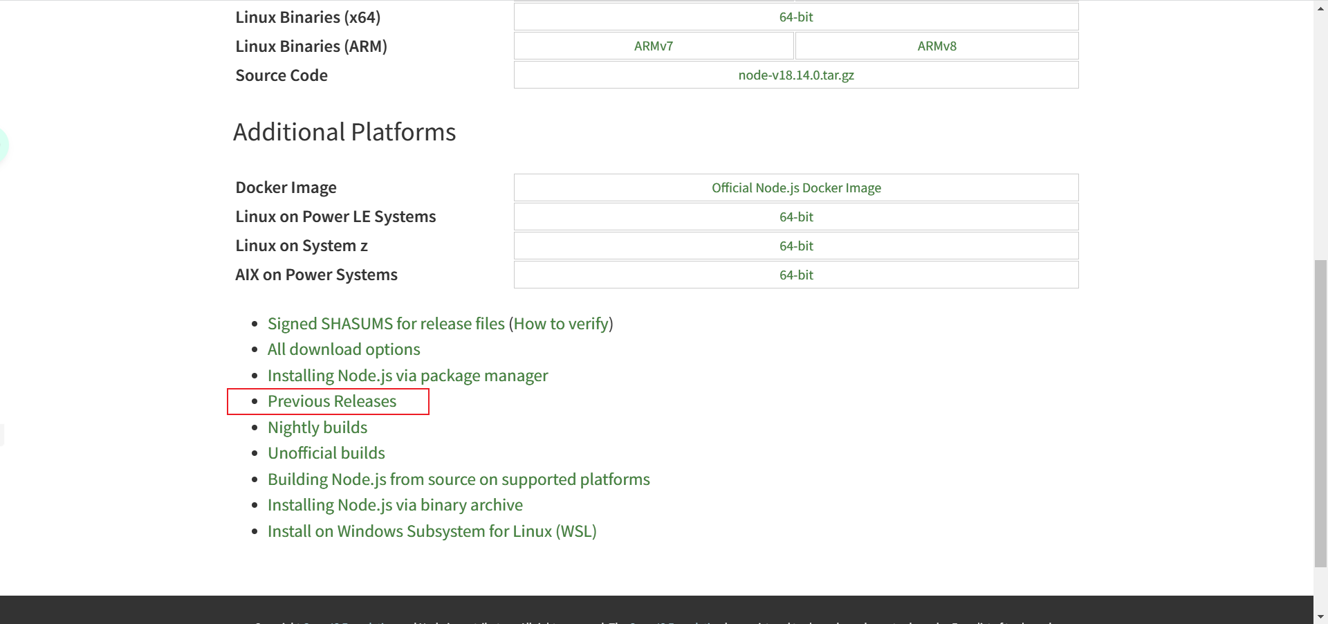Click the Docker Image row label
Image resolution: width=1328 pixels, height=624 pixels.
click(286, 188)
